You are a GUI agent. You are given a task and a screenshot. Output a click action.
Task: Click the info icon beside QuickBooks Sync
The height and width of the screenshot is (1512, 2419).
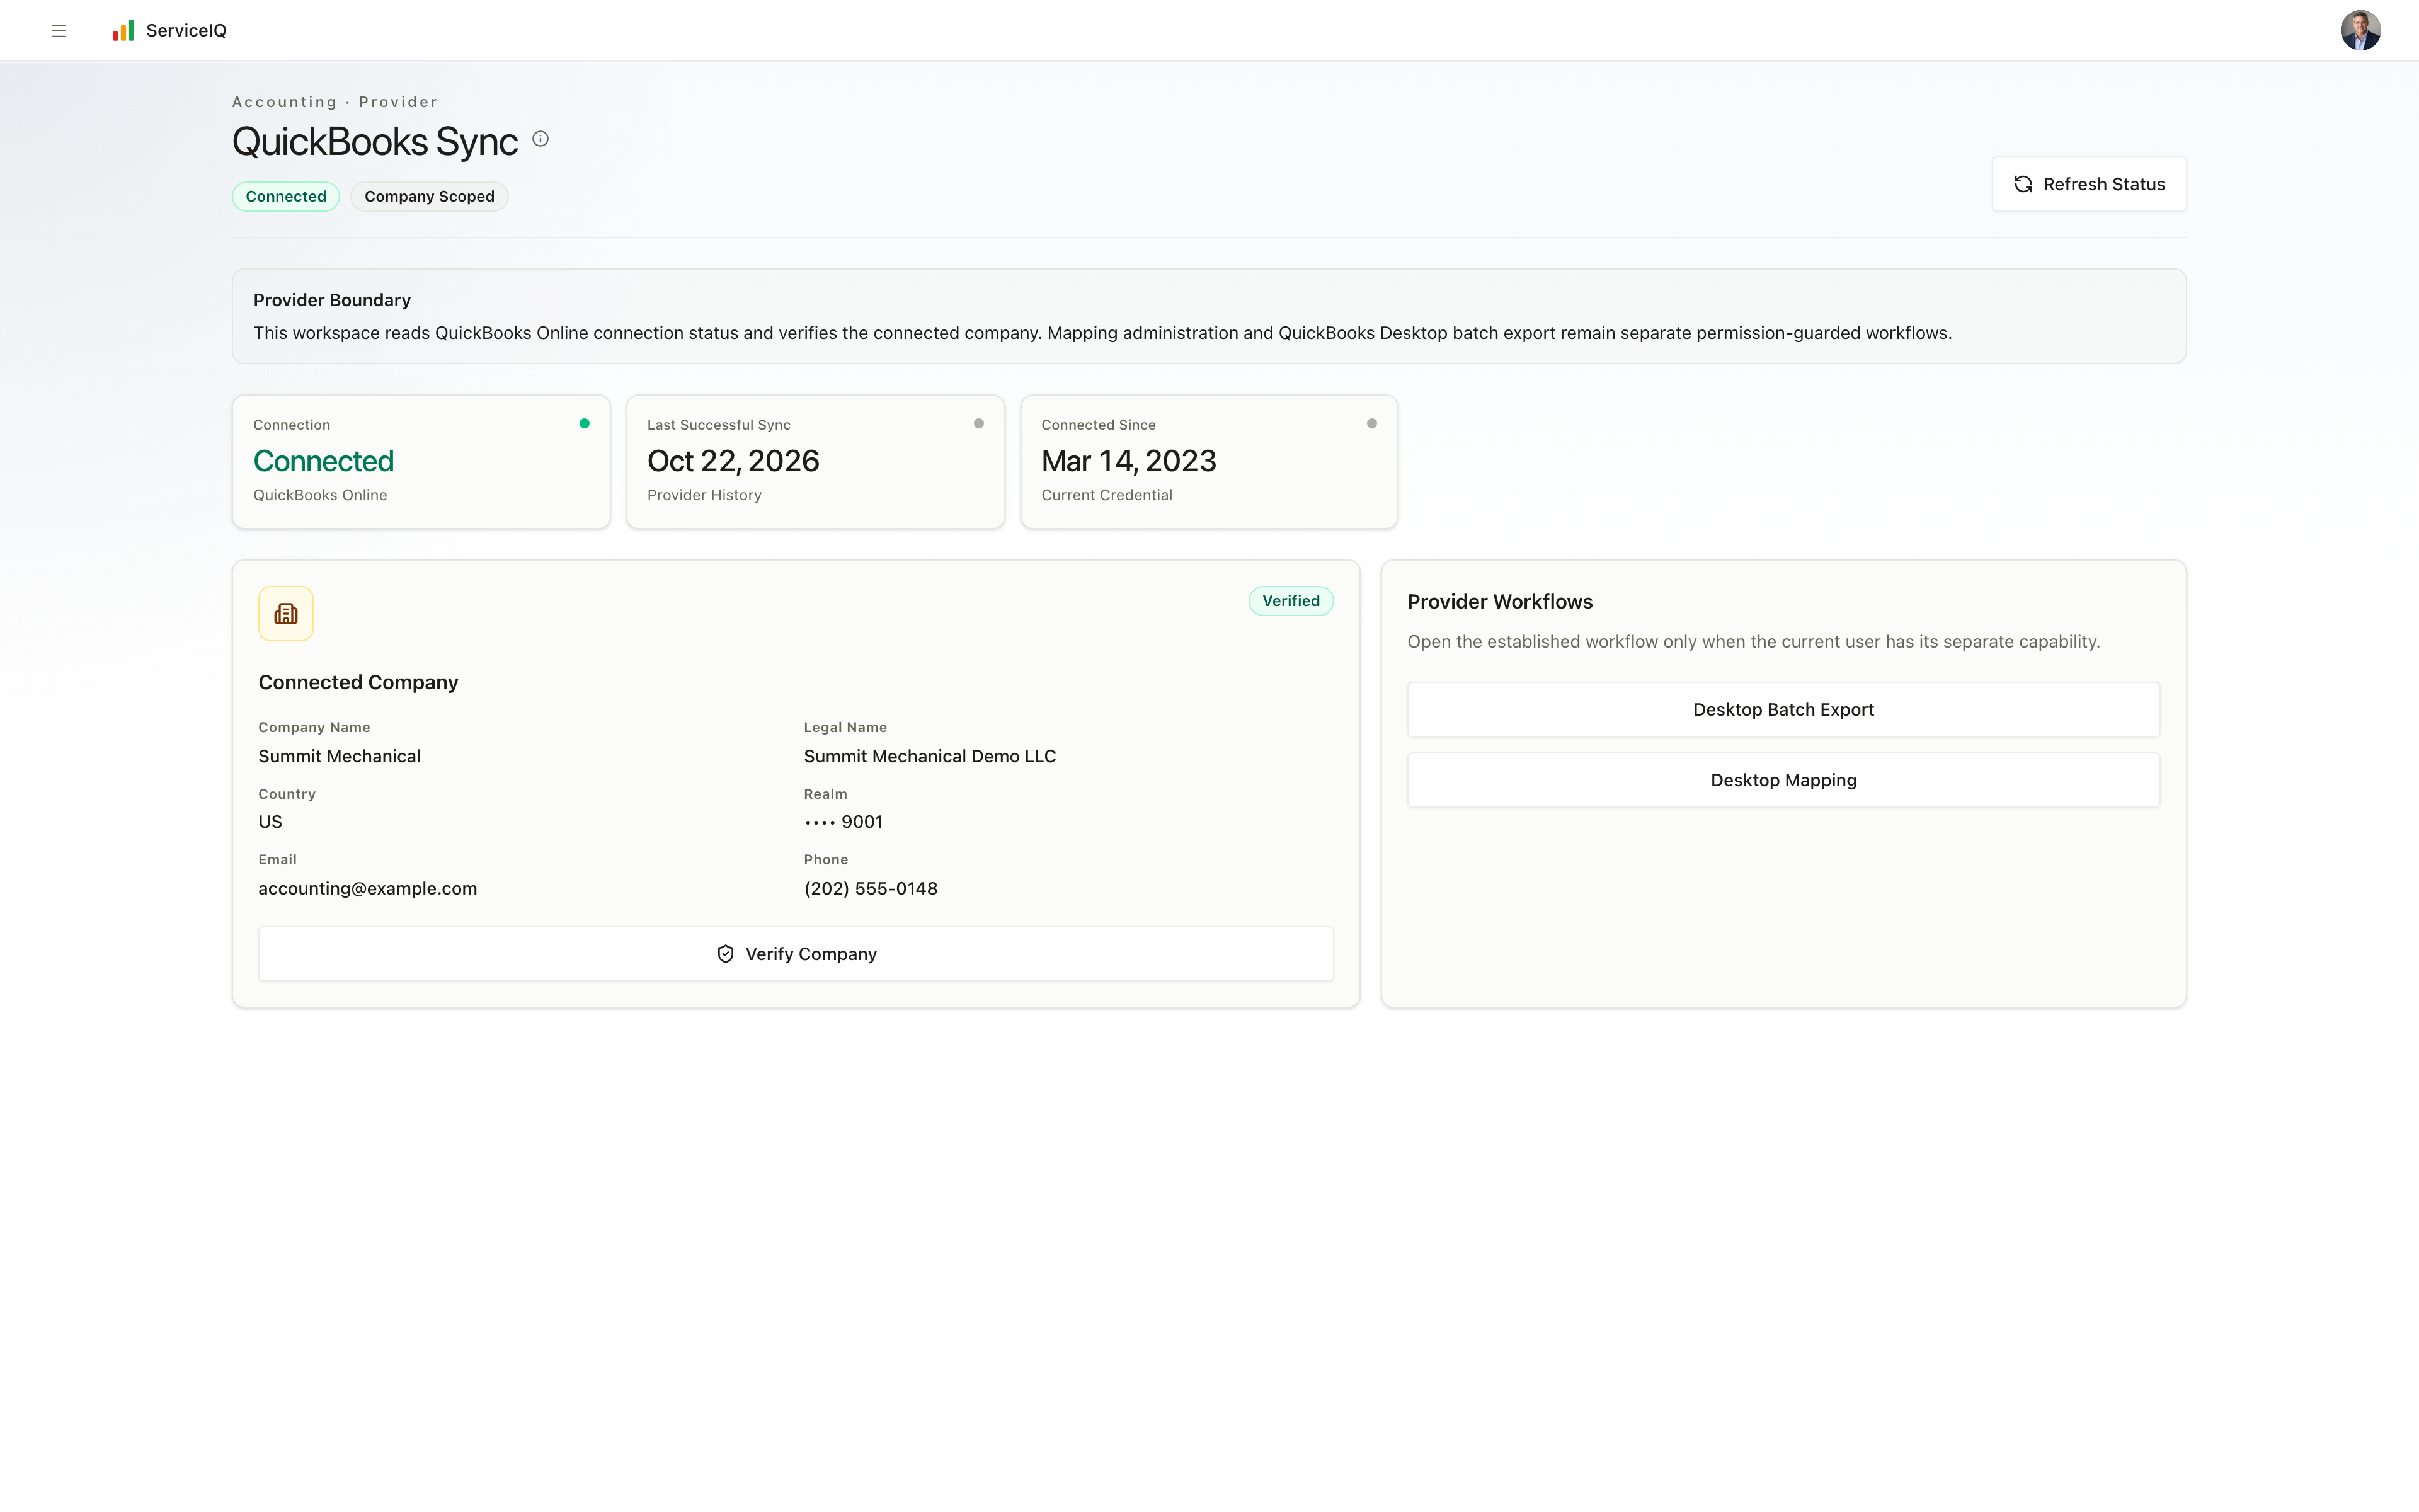point(540,139)
